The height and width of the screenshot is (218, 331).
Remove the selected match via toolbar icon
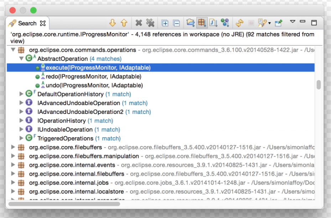pos(138,22)
